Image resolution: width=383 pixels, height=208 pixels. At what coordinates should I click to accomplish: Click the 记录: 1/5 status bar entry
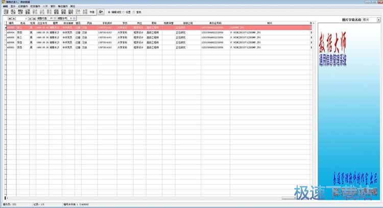click(x=39, y=204)
